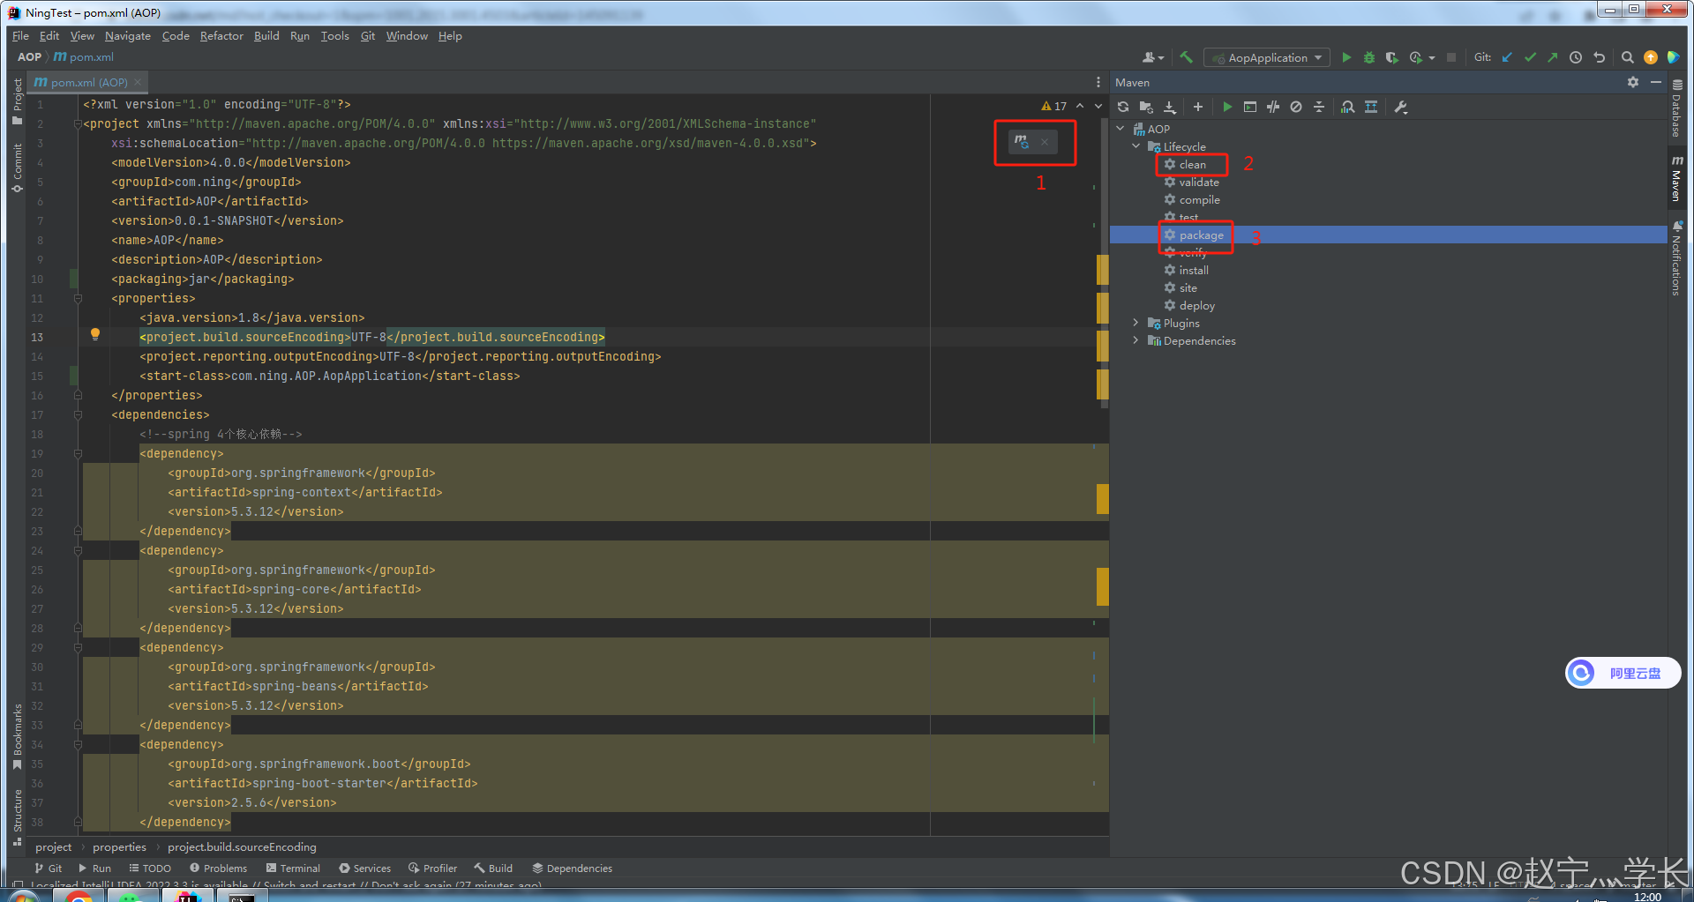
Task: Click Git Commit checkmark icon
Action: point(1530,57)
